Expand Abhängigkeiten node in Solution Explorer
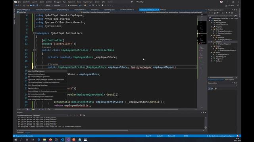Viewport: 254px width, 142px height. tap(212, 23)
